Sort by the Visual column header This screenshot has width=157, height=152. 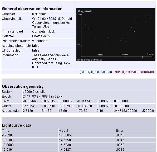[x=63, y=131]
